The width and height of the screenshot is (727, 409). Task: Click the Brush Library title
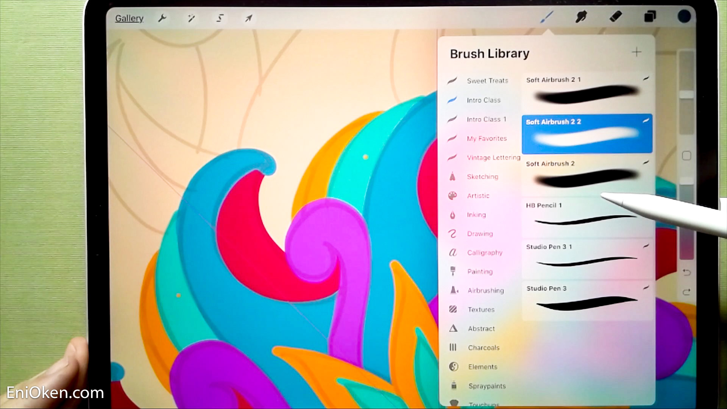click(490, 54)
